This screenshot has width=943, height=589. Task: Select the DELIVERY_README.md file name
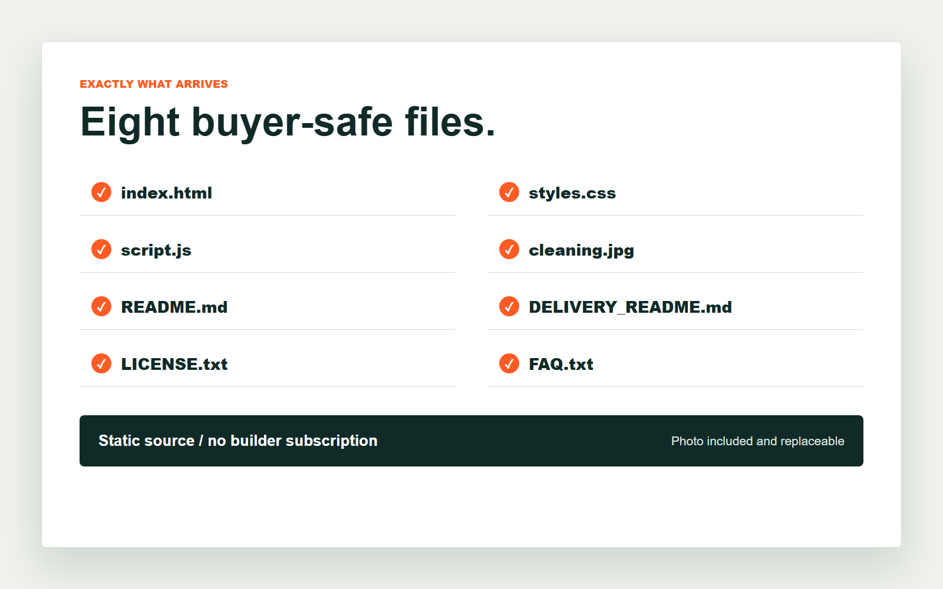[631, 307]
